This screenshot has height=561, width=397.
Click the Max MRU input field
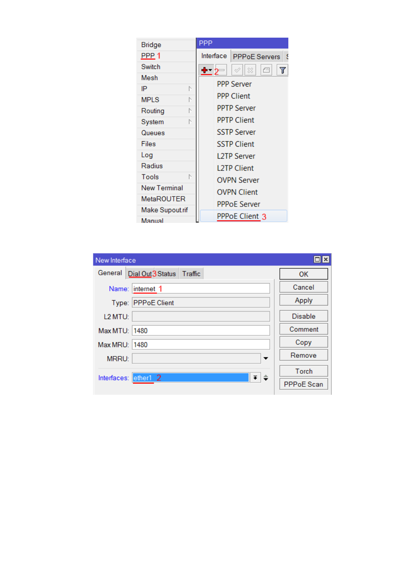pos(201,344)
